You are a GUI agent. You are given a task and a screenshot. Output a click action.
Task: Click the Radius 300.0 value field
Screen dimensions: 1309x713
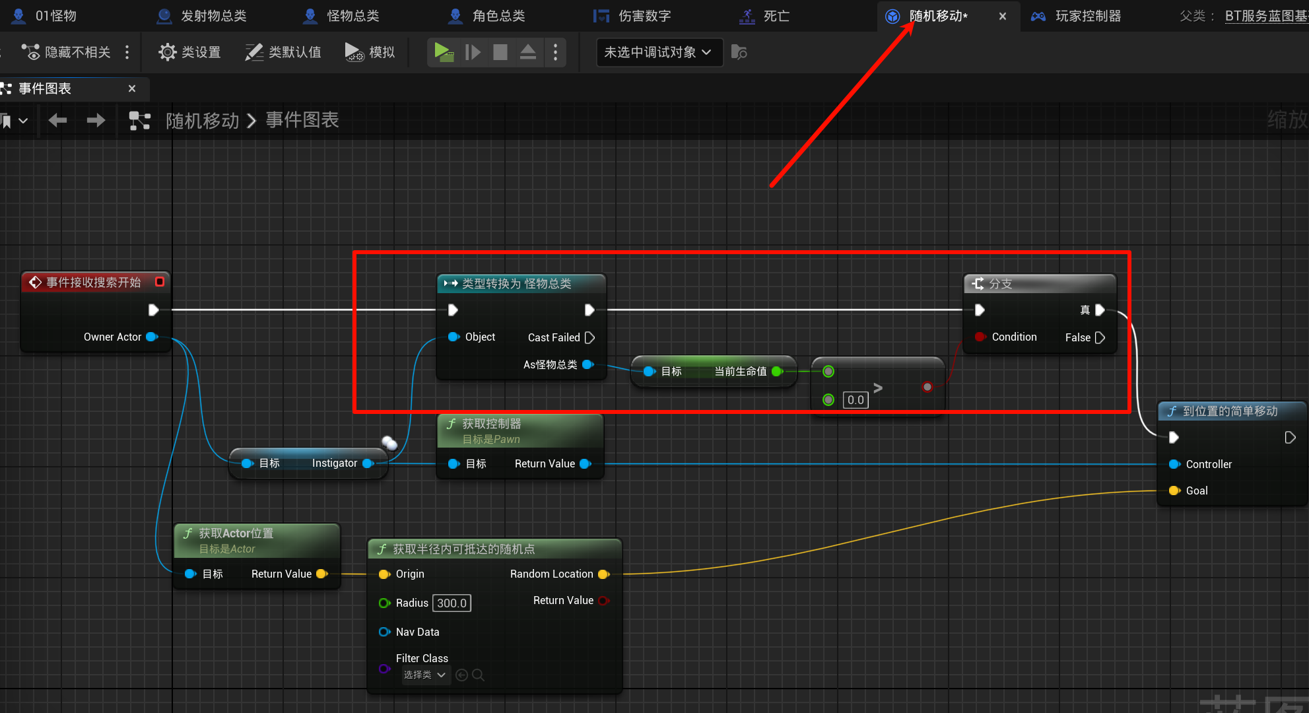tap(452, 603)
